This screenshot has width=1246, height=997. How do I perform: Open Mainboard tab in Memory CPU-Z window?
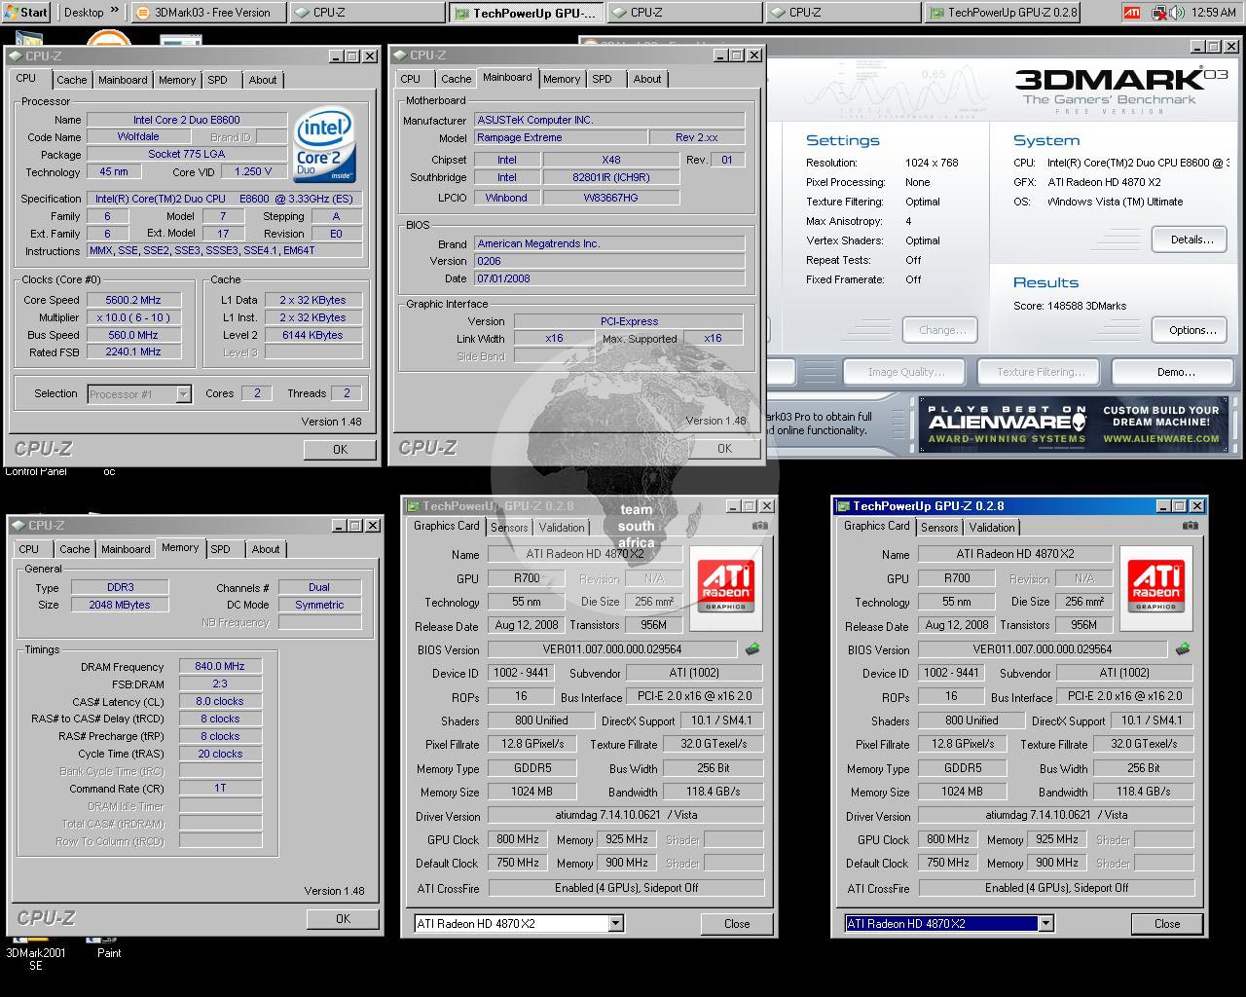126,549
